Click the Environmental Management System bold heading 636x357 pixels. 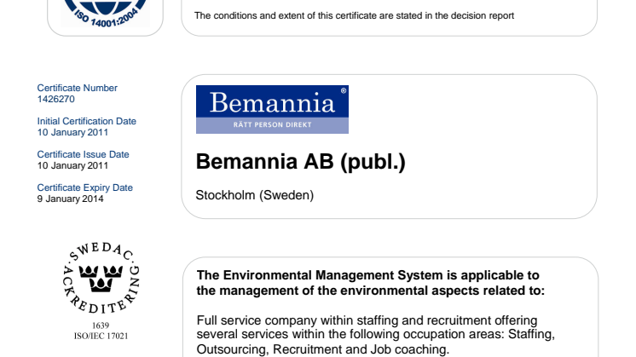tap(368, 283)
